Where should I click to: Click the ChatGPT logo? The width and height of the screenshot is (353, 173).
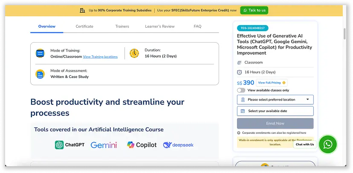tap(70, 145)
